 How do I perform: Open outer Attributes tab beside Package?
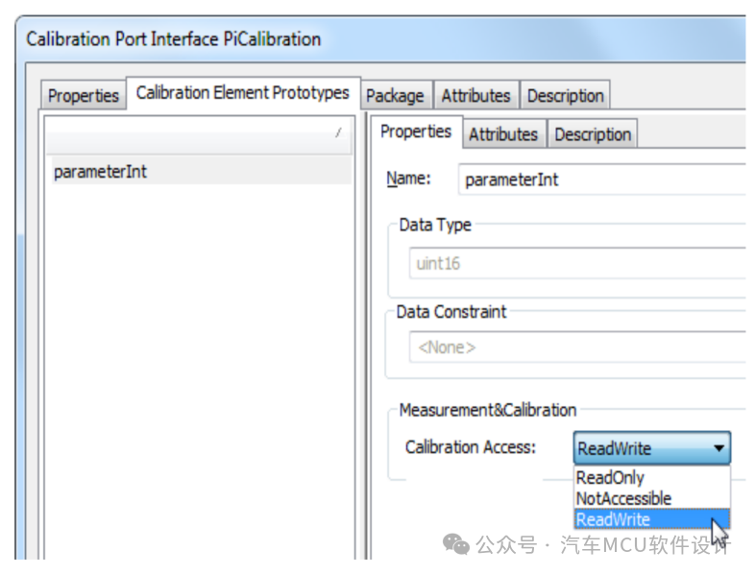(x=476, y=95)
